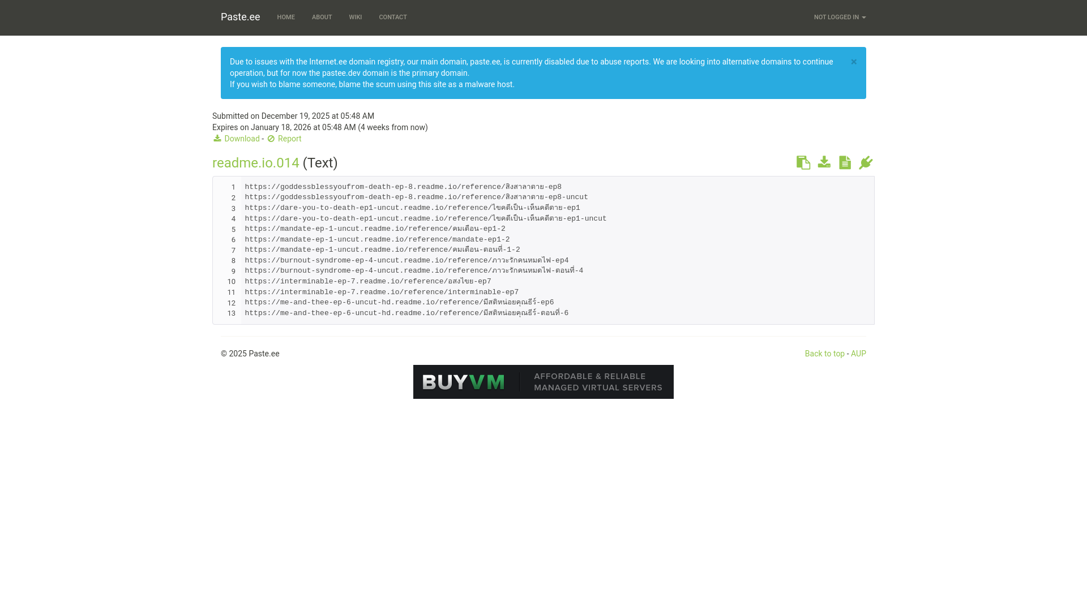Open the ABOUT page
This screenshot has height=611, width=1087.
pos(322,18)
